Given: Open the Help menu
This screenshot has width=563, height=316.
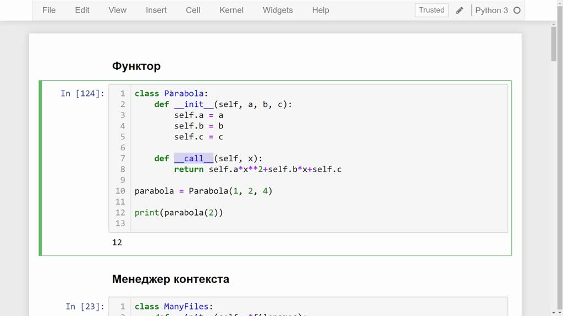Looking at the screenshot, I should [x=321, y=10].
